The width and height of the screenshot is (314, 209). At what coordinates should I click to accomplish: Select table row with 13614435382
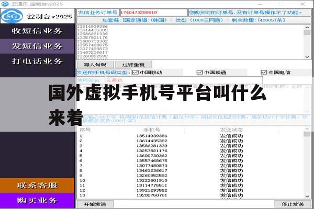click(190, 141)
